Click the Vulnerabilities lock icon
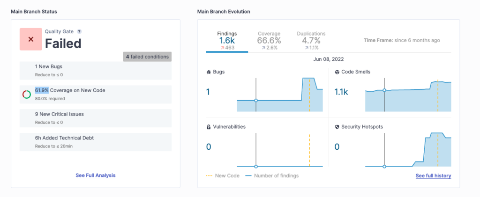 tap(209, 127)
